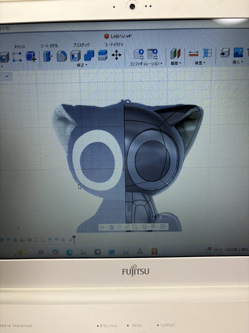This screenshot has height=333, width=249.
Task: Select the Measure ruler tool
Action: (x=194, y=53)
